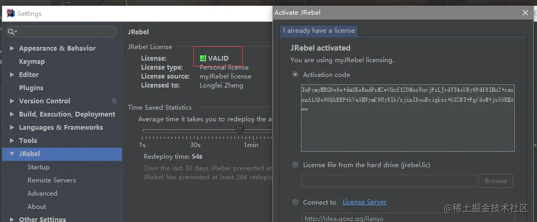Screen dimensions: 537x222
Task: Open the Plugins settings page
Action: (x=31, y=88)
